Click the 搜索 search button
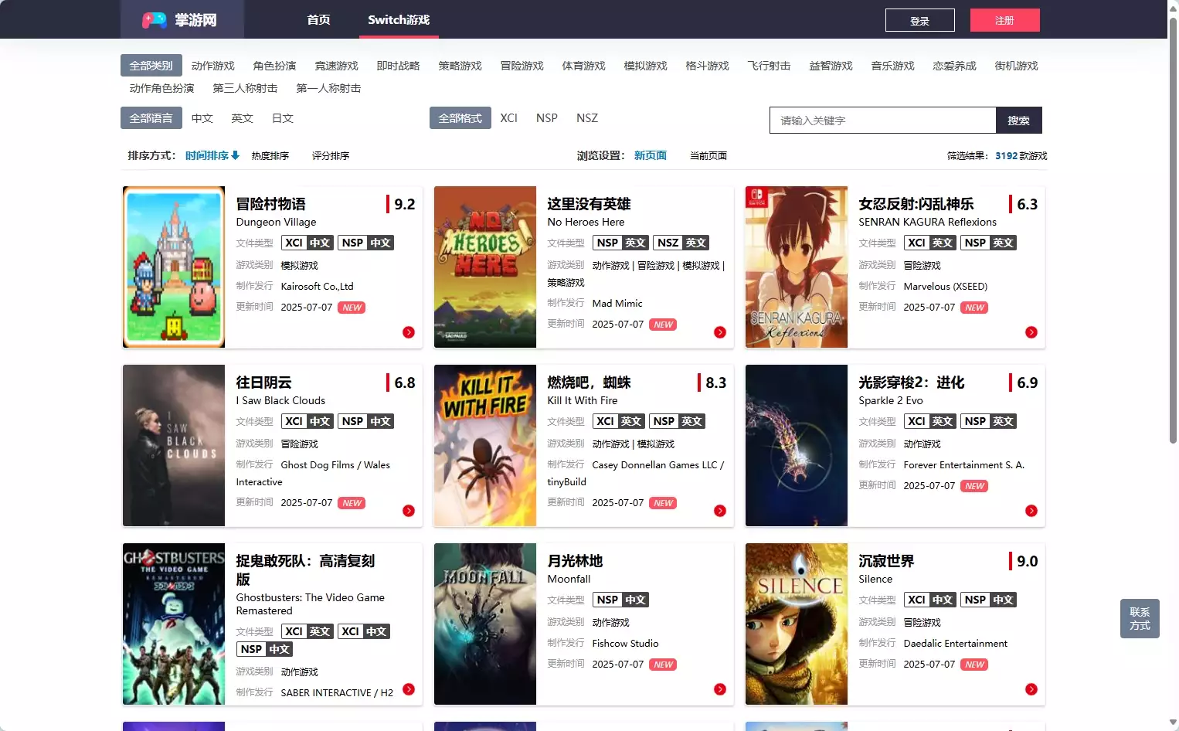 (x=1019, y=120)
